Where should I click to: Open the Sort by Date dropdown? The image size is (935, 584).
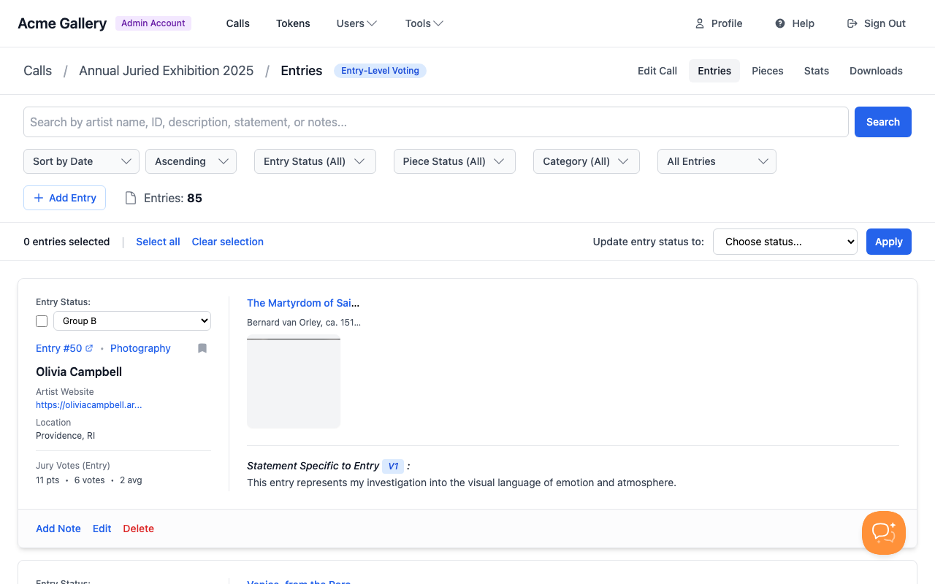point(80,161)
